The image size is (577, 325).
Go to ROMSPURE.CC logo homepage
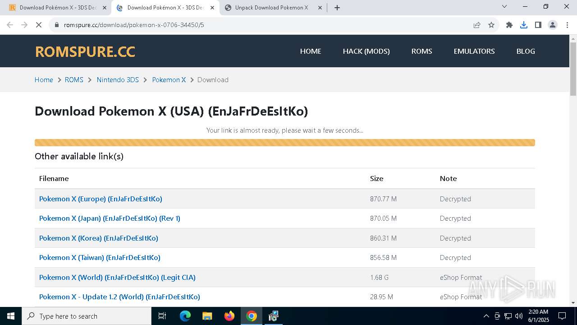coord(85,51)
